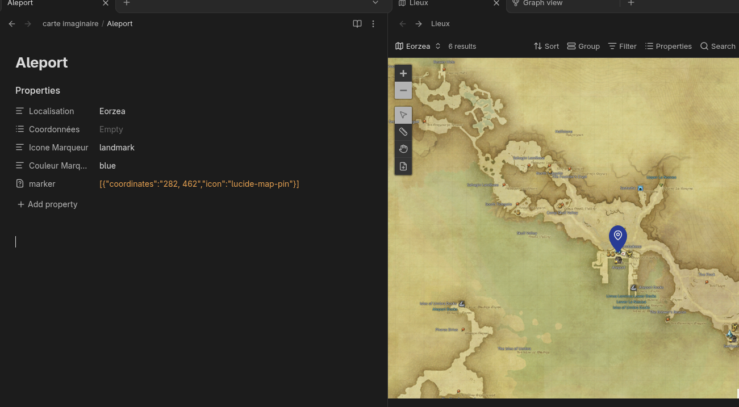Zoom in on the Eorzea map
Image resolution: width=739 pixels, height=407 pixels.
(403, 73)
